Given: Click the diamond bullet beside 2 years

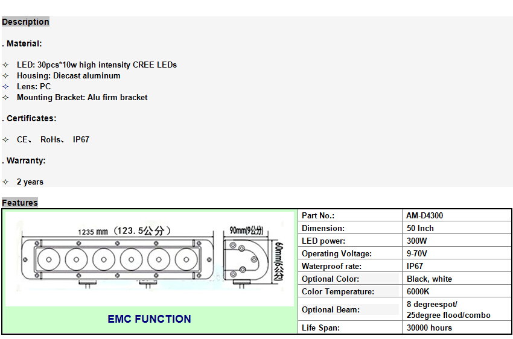Looking at the screenshot, I should pos(5,182).
